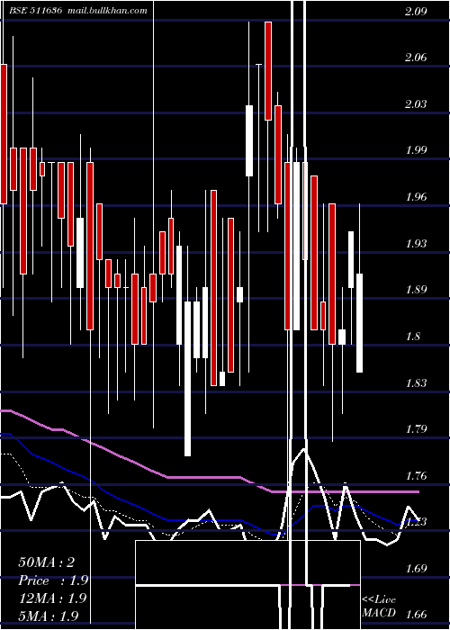This screenshot has width=450, height=630.
Task: Click the 1.69 price axis label
Action: click(x=416, y=569)
